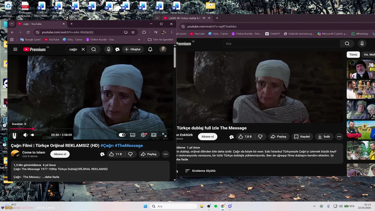Toggle subtitles with the captions icon
This screenshot has height=211, width=375.
pyautogui.click(x=133, y=135)
